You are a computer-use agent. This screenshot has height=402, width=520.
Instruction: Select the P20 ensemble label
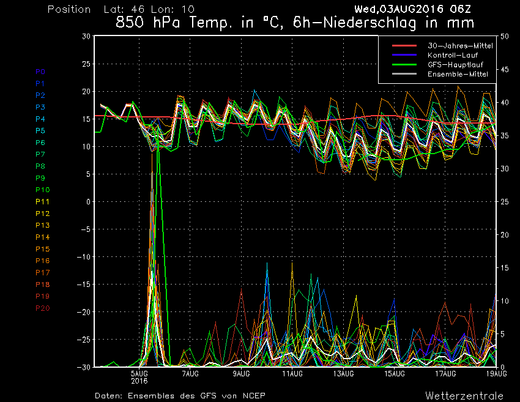tap(42, 308)
